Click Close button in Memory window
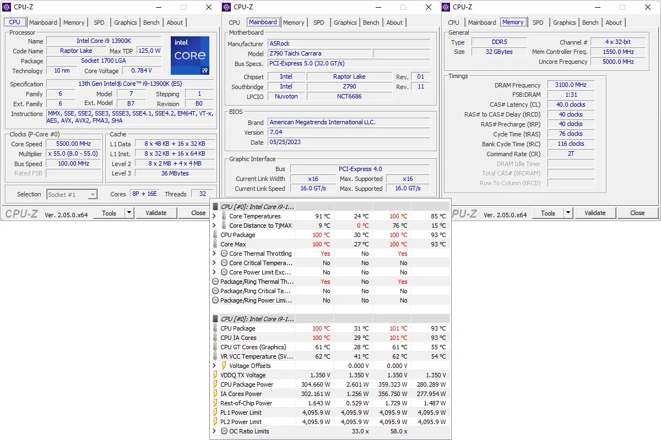 637,213
